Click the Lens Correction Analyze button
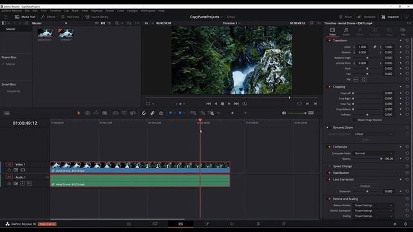 tap(365, 186)
